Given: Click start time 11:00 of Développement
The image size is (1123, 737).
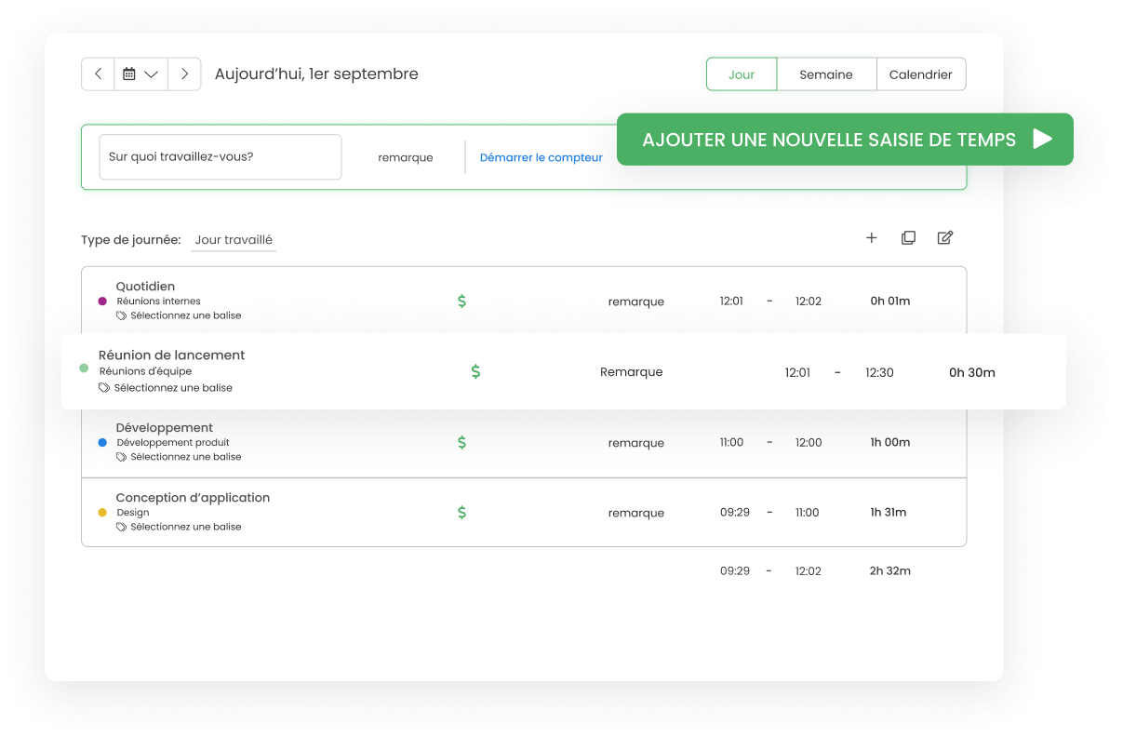Looking at the screenshot, I should [x=731, y=443].
